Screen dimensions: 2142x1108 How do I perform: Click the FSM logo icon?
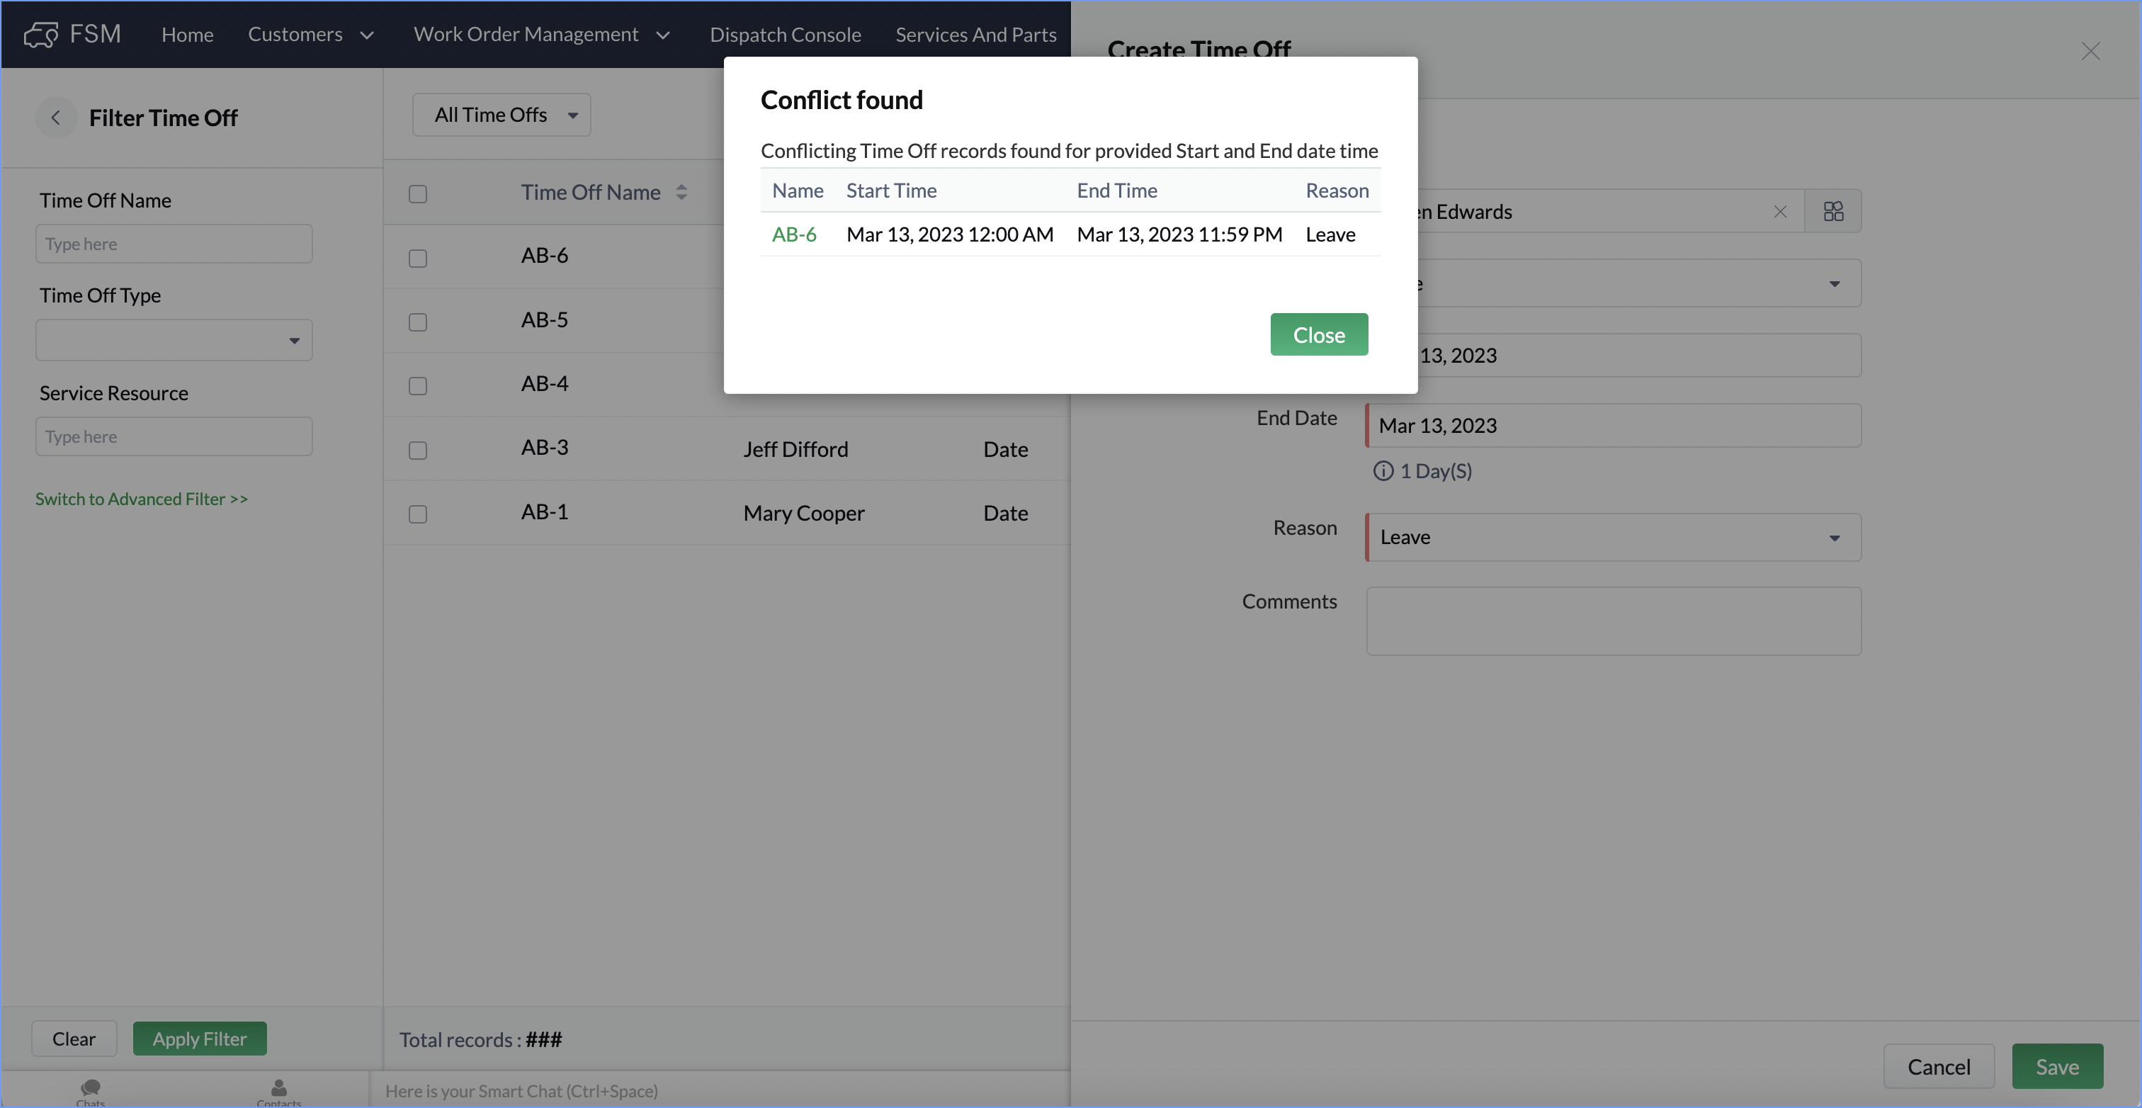pos(40,34)
